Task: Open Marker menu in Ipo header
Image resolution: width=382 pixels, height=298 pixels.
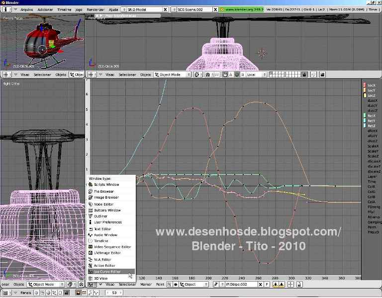Action: [x=146, y=285]
